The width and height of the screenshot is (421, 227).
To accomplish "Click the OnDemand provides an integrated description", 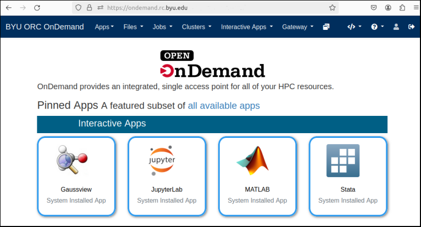I will click(x=186, y=87).
